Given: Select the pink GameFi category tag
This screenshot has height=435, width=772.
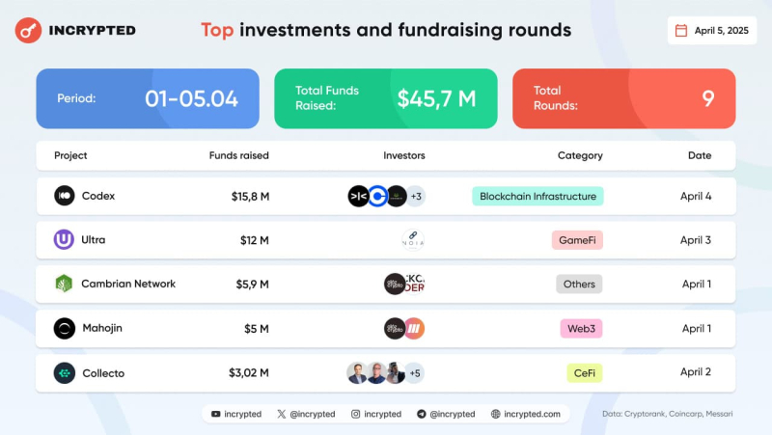Looking at the screenshot, I should click(x=577, y=240).
